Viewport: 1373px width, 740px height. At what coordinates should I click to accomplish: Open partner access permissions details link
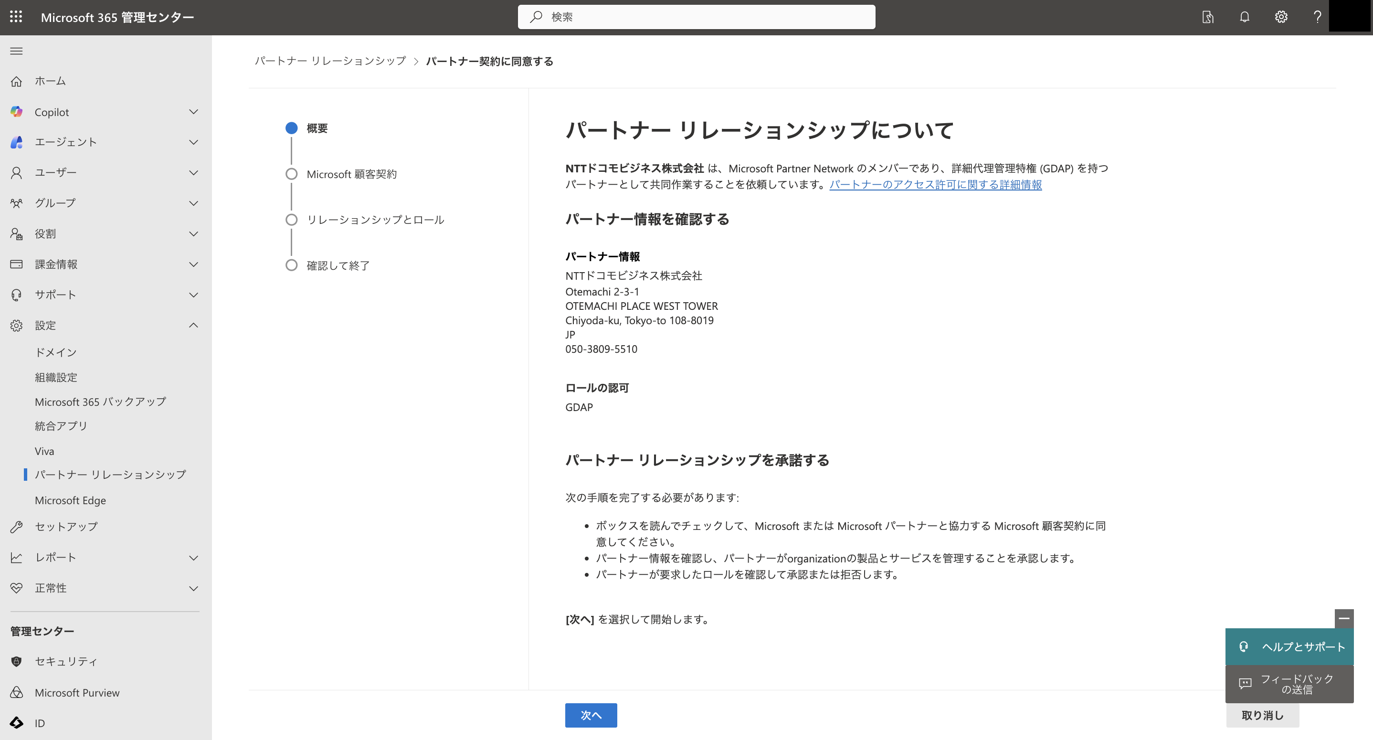coord(935,185)
